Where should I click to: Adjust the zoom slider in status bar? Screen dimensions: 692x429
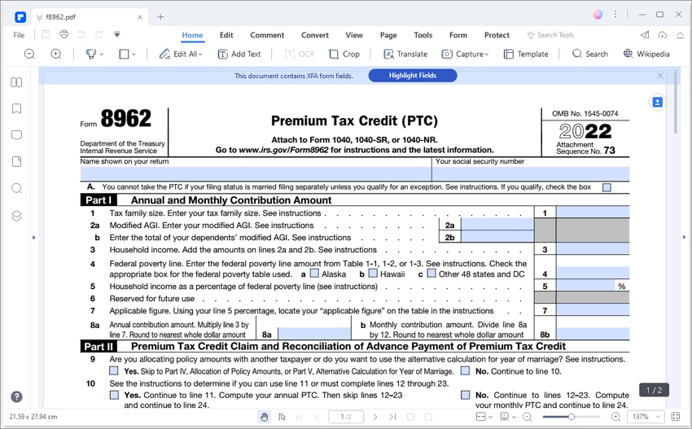click(572, 417)
